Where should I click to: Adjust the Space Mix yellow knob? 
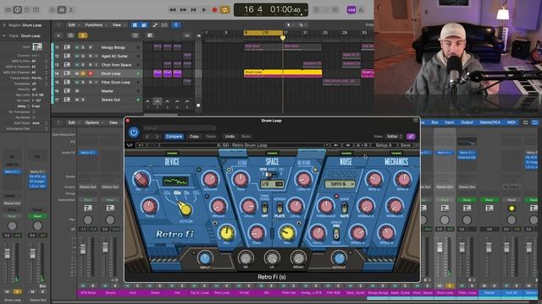point(287,233)
